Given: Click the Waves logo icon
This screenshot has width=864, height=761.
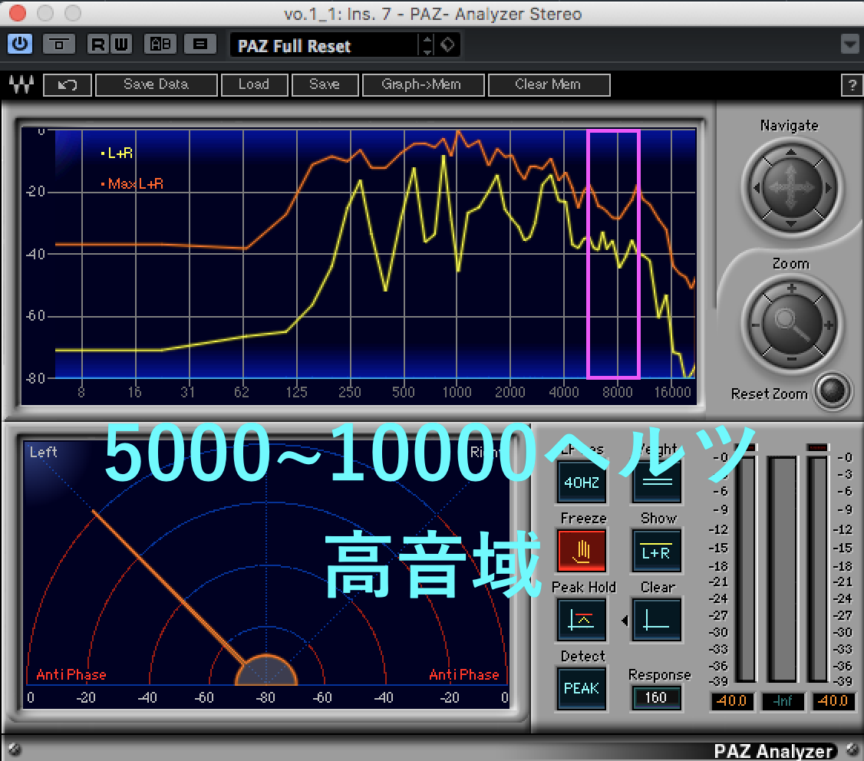Looking at the screenshot, I should pyautogui.click(x=21, y=85).
